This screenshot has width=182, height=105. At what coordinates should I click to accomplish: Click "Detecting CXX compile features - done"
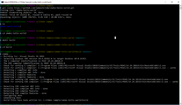pos(23,93)
